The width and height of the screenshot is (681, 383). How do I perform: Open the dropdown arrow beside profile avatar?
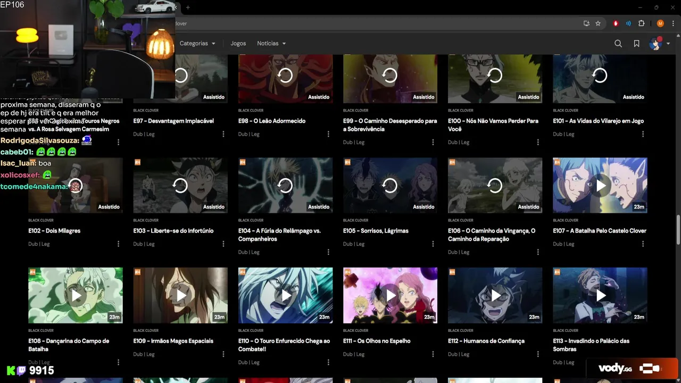coord(668,44)
